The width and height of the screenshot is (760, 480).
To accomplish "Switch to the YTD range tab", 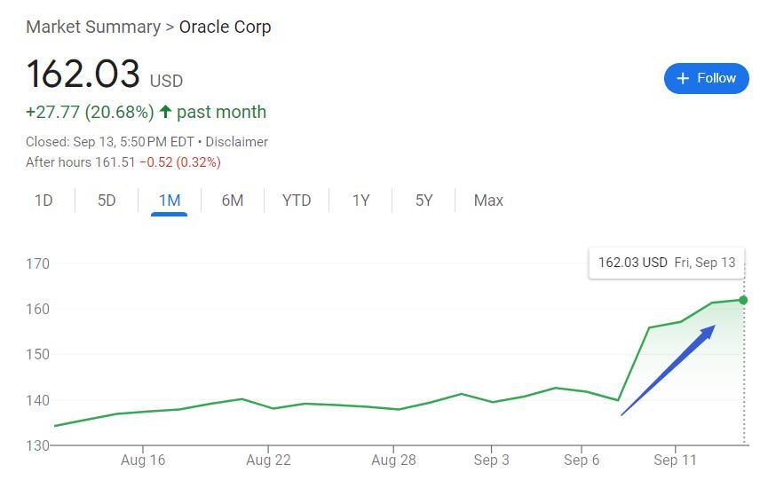I will point(297,201).
